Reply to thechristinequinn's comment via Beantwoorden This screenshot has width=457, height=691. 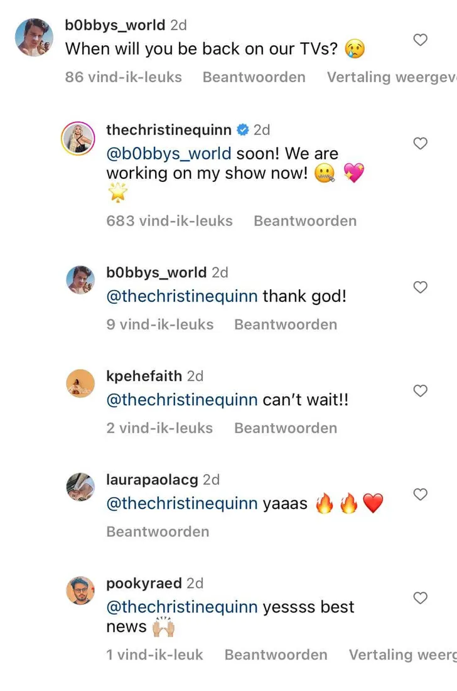pos(304,221)
